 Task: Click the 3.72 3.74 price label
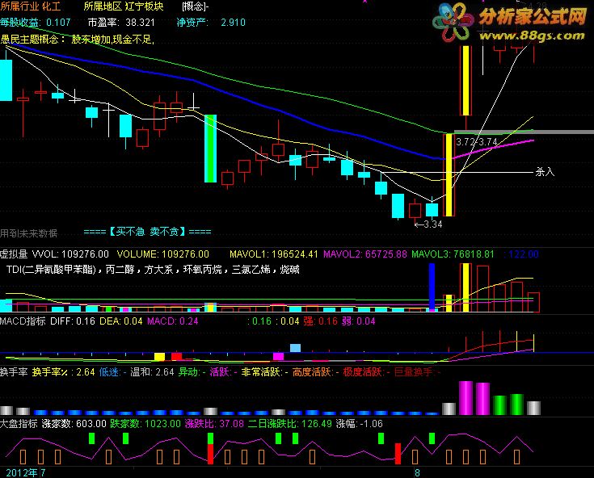coord(477,142)
